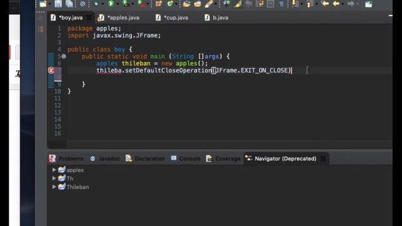
Task: Toggle Block Selection mode
Action: click(x=271, y=4)
